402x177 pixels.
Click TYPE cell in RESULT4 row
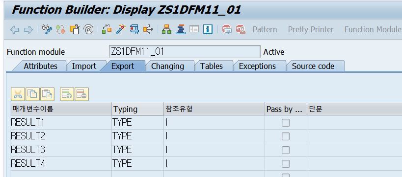(137, 163)
